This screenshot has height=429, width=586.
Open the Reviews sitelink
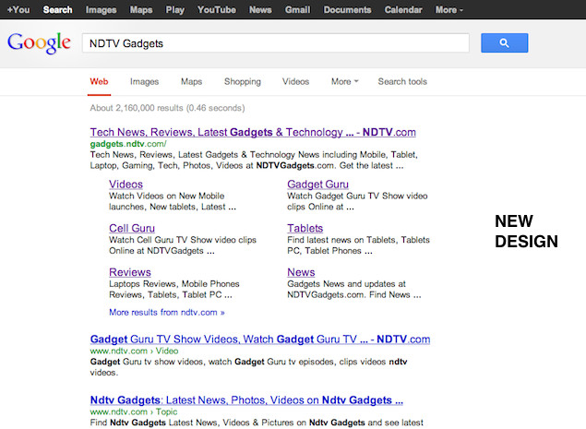coord(130,272)
